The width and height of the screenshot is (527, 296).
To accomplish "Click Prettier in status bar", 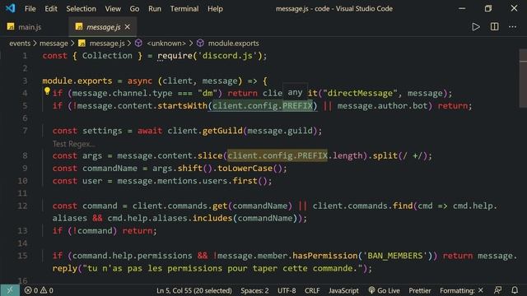I will pyautogui.click(x=420, y=290).
